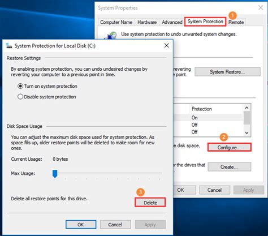Screen dimensions: 268x236
Task: Click Apply in the System Properties window
Action: (249, 190)
